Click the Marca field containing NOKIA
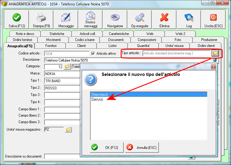 (x=62, y=74)
